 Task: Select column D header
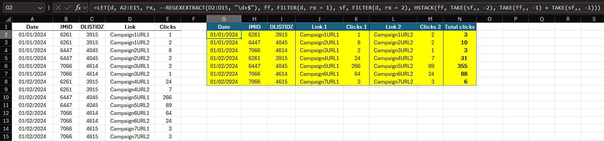click(x=130, y=19)
